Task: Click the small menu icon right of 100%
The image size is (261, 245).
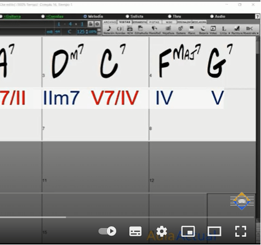Action: [99, 31]
